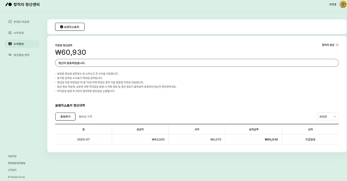The height and width of the screenshot is (181, 347).
Task: Switch to the 응원하기 tab
Action: click(65, 116)
